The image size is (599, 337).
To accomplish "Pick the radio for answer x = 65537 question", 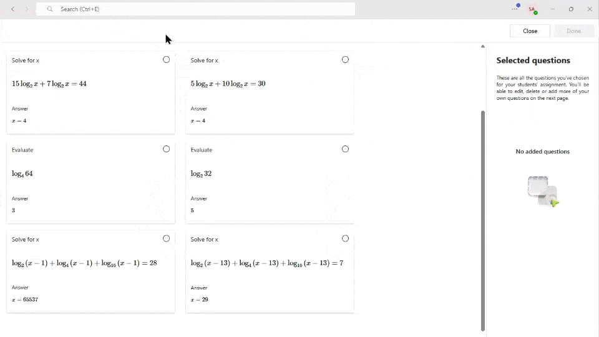I will (166, 238).
